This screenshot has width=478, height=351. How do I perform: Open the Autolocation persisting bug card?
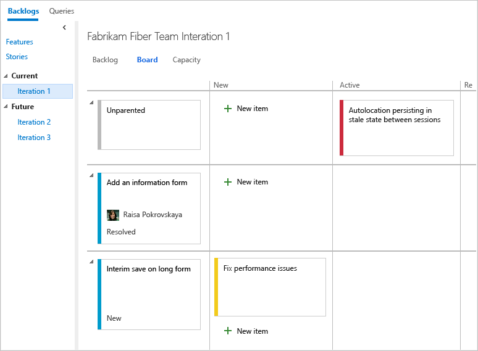pyautogui.click(x=396, y=128)
